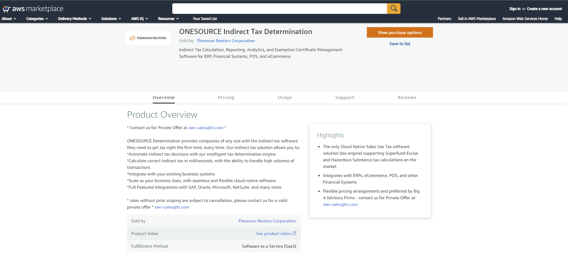
Task: Go to Amazon Web Services Home
Action: [525, 19]
